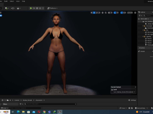Image resolution: width=153 pixels, height=114 pixels.
Task: Toggle grid snapping in the viewport
Action: click(109, 13)
